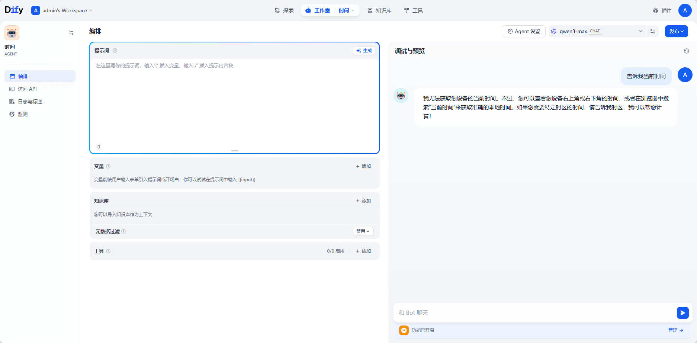Viewport: 697px width, 343px height.
Task: Click the help icon next to 提示词
Action: pyautogui.click(x=115, y=51)
